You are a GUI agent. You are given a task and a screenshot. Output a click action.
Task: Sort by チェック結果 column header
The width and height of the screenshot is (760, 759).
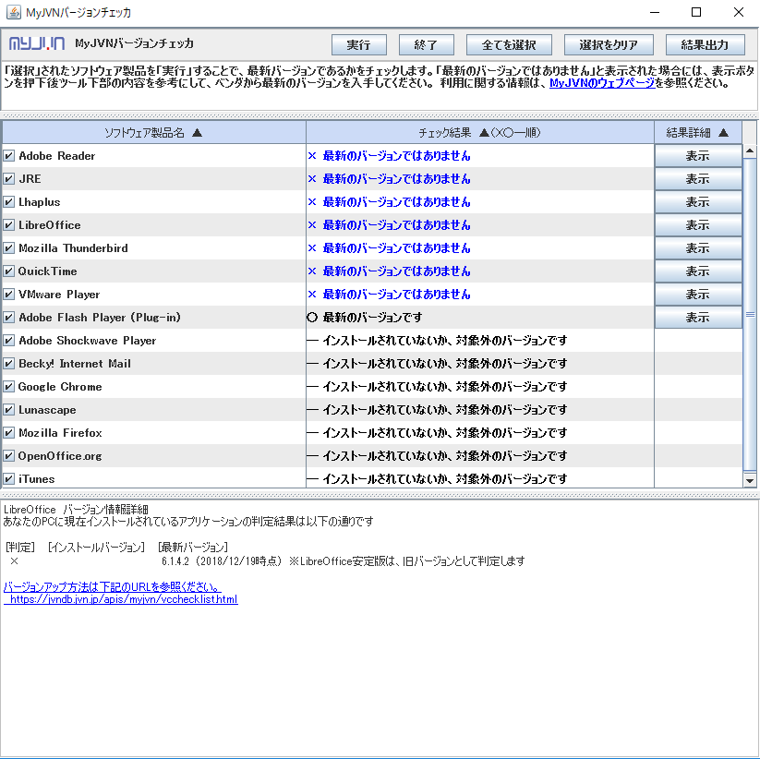[x=480, y=132]
